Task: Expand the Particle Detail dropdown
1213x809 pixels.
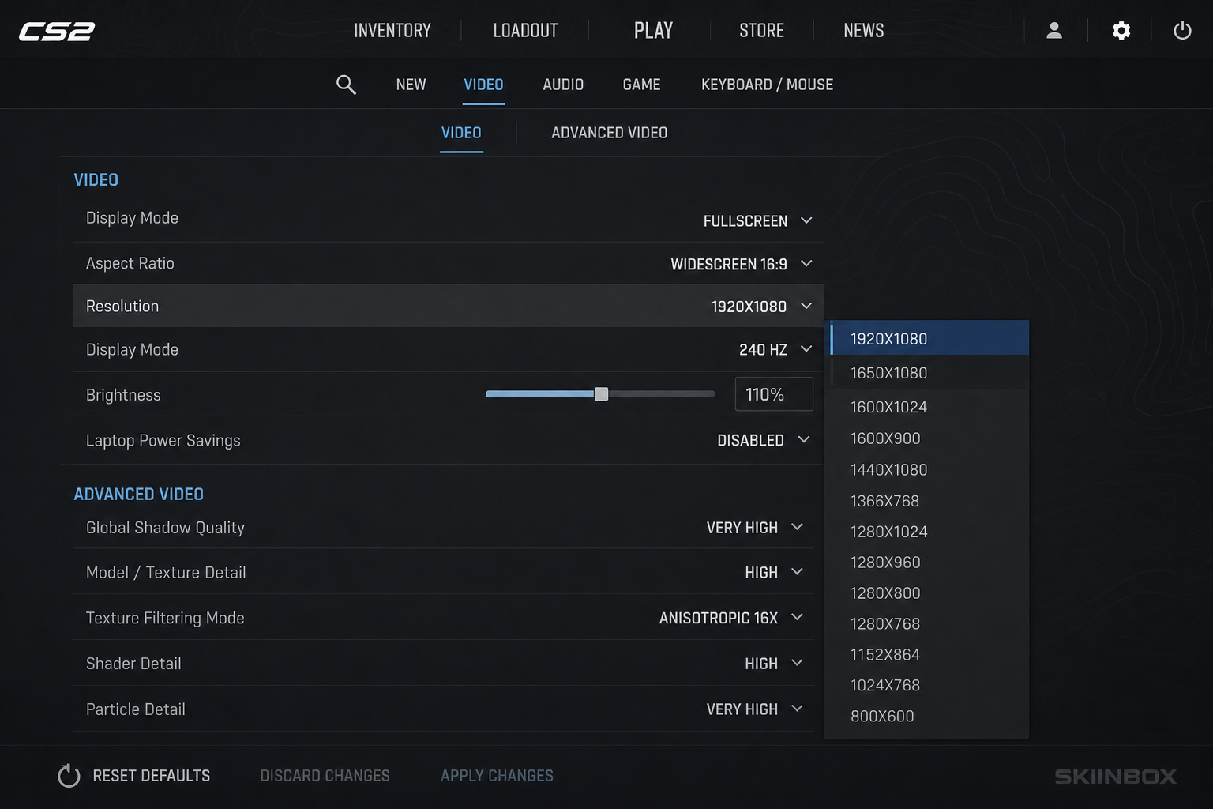Action: click(754, 709)
